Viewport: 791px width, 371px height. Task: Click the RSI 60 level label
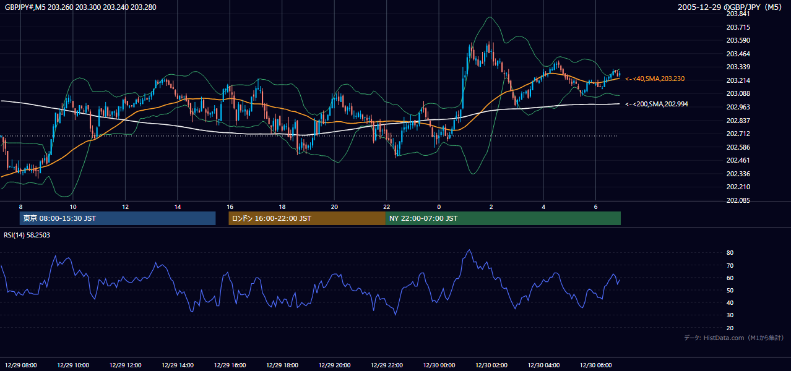(730, 278)
